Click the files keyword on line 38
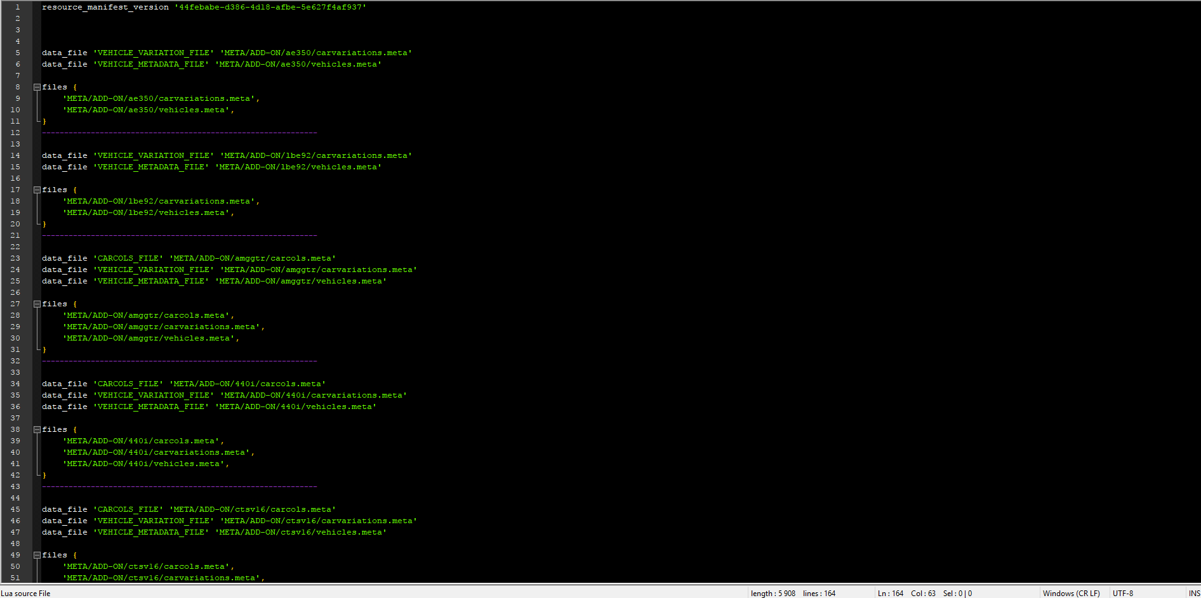The height and width of the screenshot is (598, 1201). coord(55,429)
